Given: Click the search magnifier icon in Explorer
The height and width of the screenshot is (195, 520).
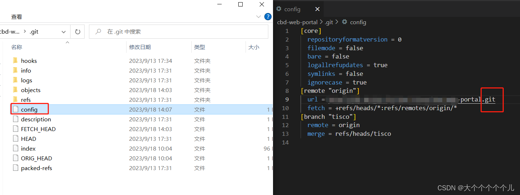Looking at the screenshot, I should (98, 32).
